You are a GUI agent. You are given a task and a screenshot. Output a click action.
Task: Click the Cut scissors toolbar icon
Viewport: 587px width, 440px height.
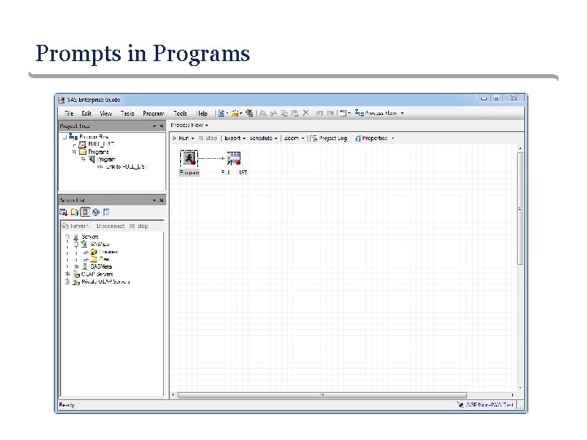274,113
